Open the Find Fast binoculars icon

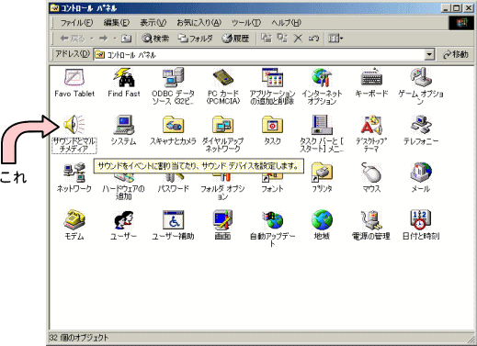[124, 77]
